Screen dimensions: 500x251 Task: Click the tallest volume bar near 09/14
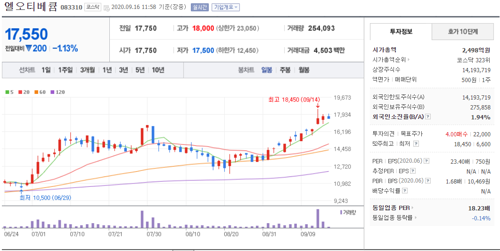point(318,218)
